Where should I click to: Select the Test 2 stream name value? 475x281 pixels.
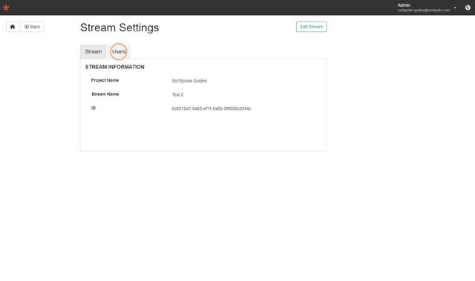[x=177, y=94]
